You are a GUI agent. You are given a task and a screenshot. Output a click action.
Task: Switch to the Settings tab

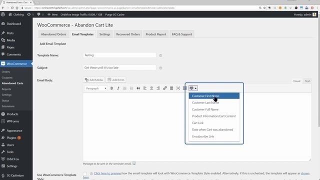pyautogui.click(x=104, y=34)
